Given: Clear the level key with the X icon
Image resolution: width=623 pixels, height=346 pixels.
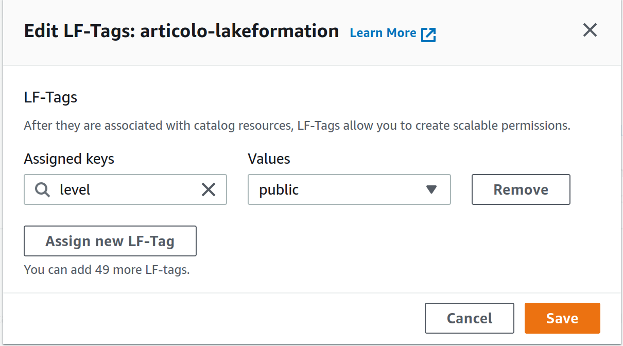Looking at the screenshot, I should point(209,190).
